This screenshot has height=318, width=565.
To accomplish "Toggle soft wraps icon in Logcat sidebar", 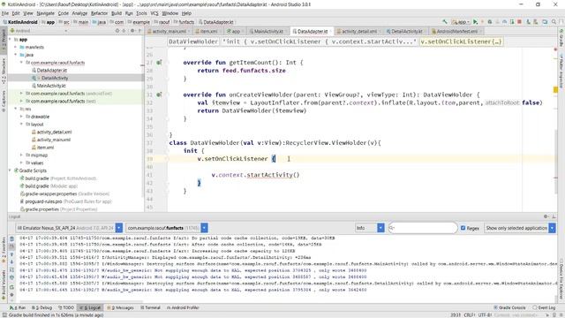I will tap(11, 270).
